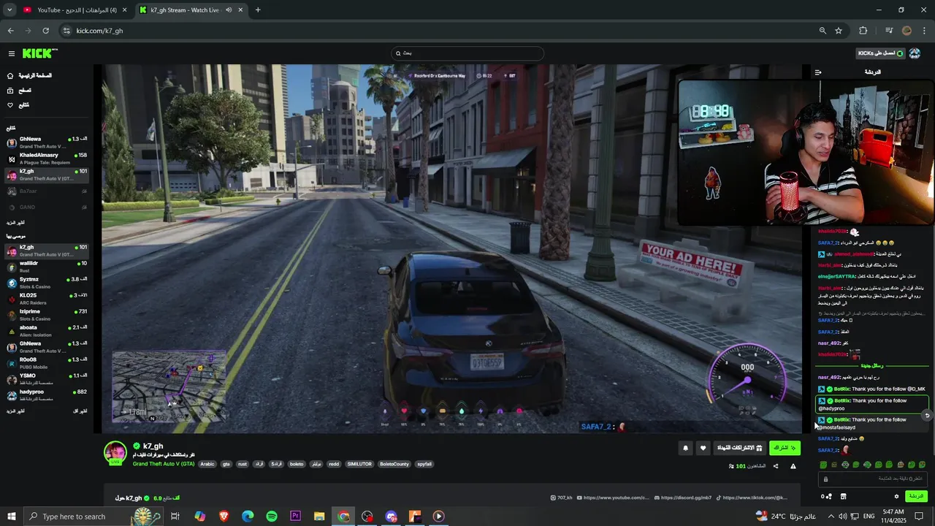
Task: Open YSMO channel in recommended list
Action: 47,379
